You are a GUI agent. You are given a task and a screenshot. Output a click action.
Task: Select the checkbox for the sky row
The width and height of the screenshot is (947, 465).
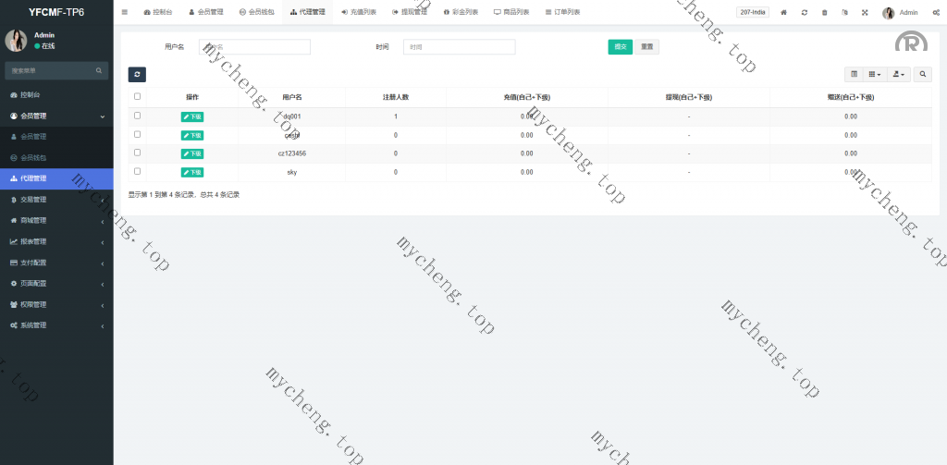138,171
